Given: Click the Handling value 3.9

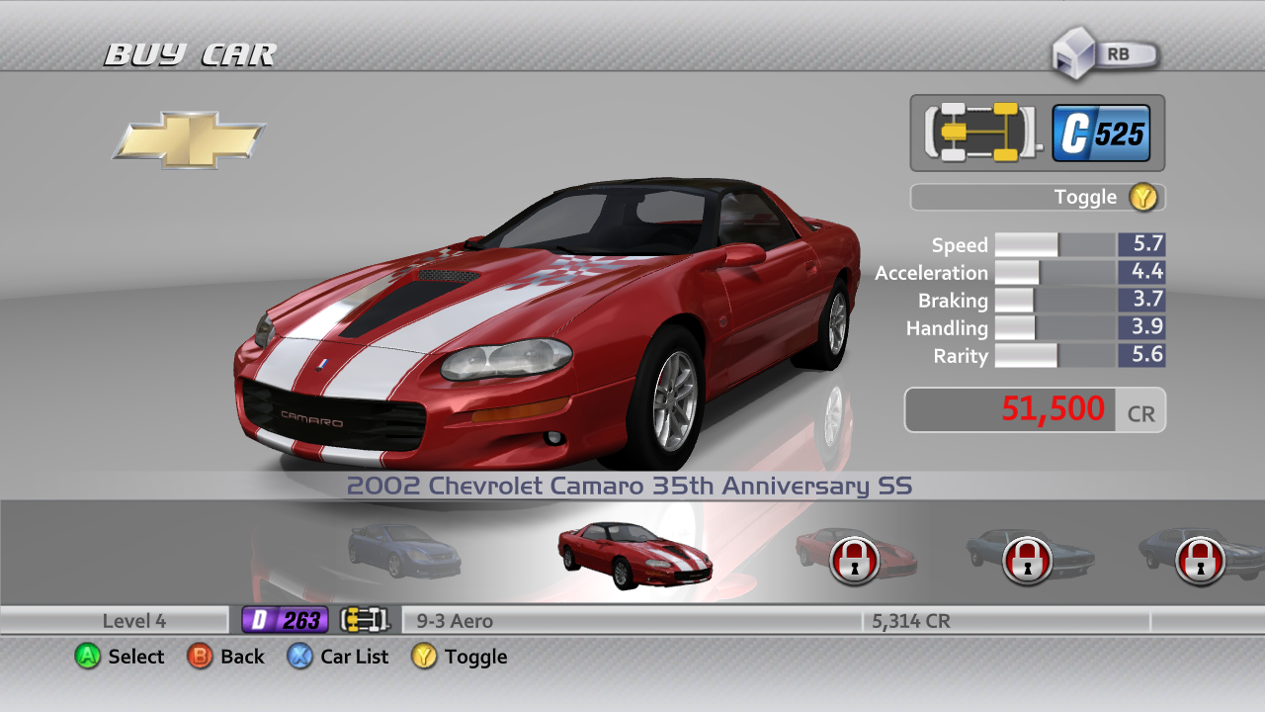Looking at the screenshot, I should click(1141, 327).
